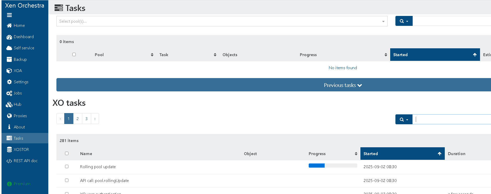
Task: Click the Jobs cogs icon
Action: [x=9, y=93]
